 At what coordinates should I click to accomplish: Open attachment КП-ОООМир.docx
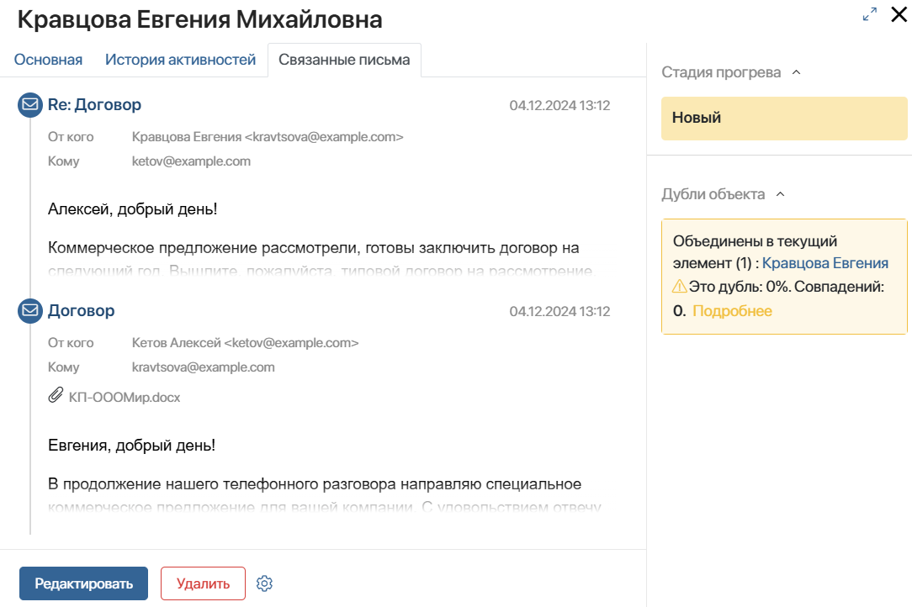[x=125, y=397]
